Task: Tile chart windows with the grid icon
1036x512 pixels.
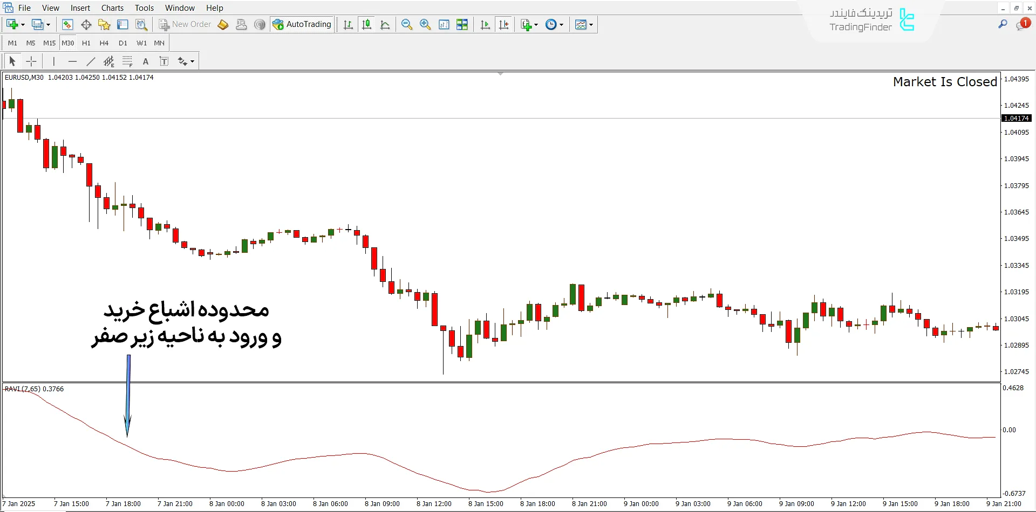Action: tap(462, 24)
